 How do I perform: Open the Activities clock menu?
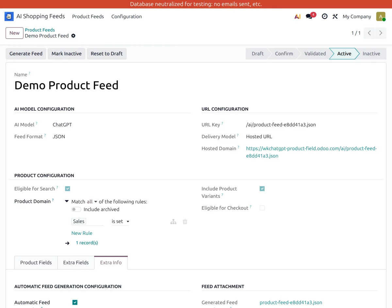point(324,16)
